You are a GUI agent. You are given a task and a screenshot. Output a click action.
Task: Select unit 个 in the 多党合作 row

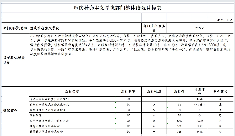click(x=200, y=110)
